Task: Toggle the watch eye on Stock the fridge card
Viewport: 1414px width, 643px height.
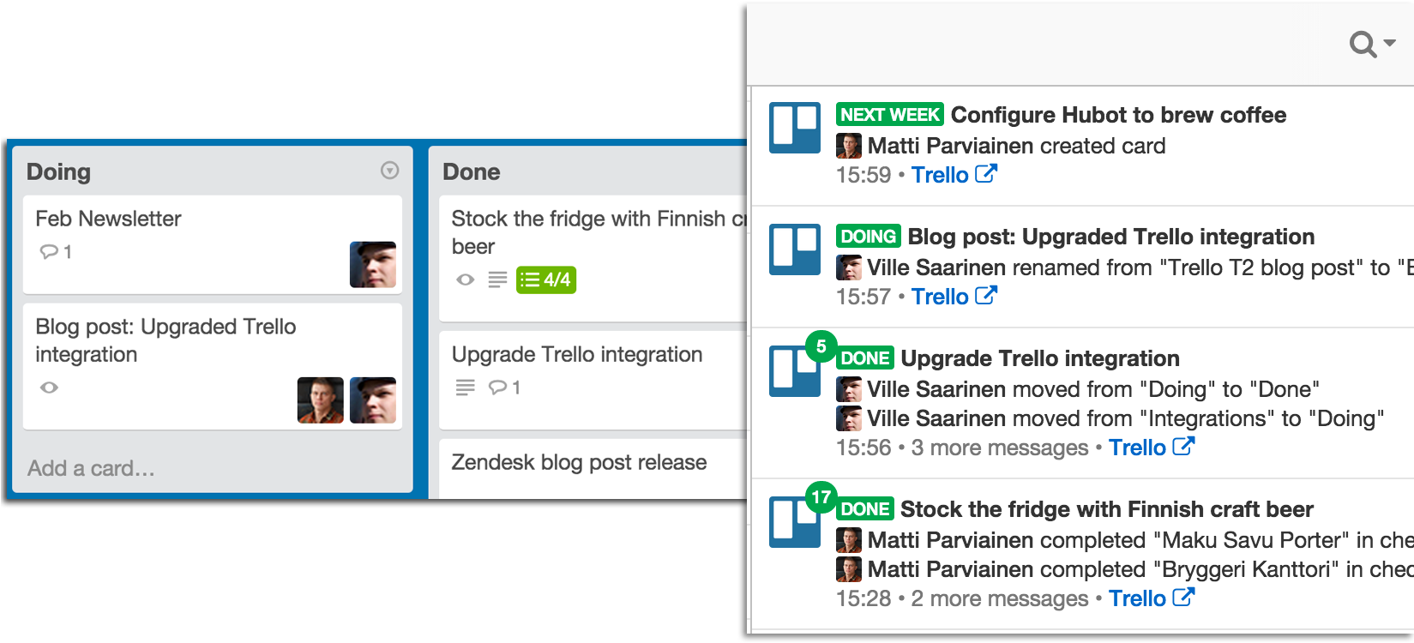Action: 466,279
